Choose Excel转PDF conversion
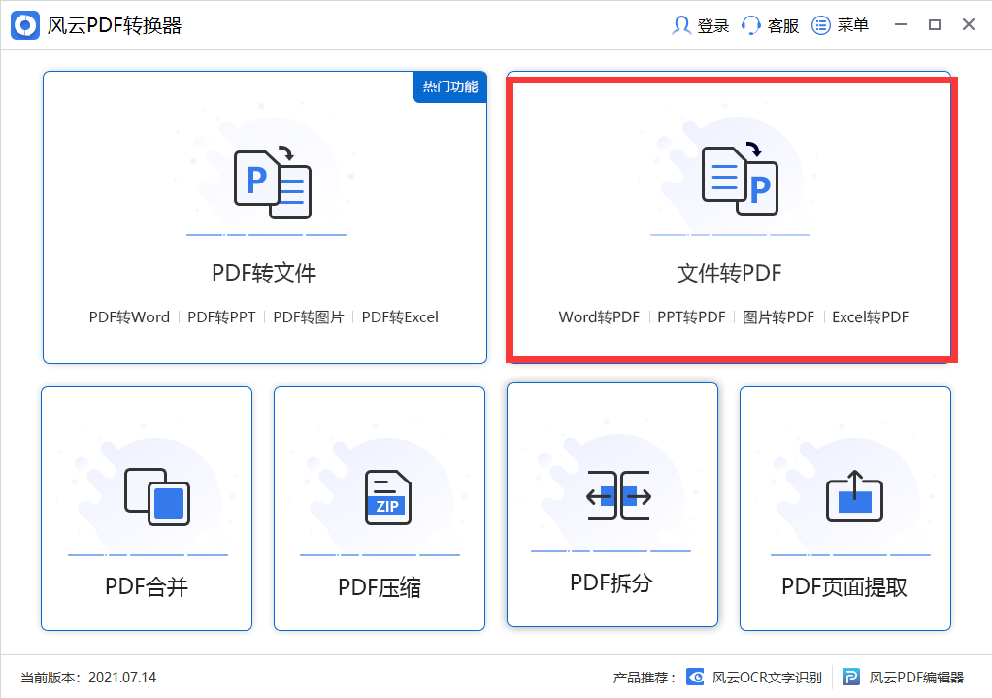The width and height of the screenshot is (992, 698). [870, 317]
